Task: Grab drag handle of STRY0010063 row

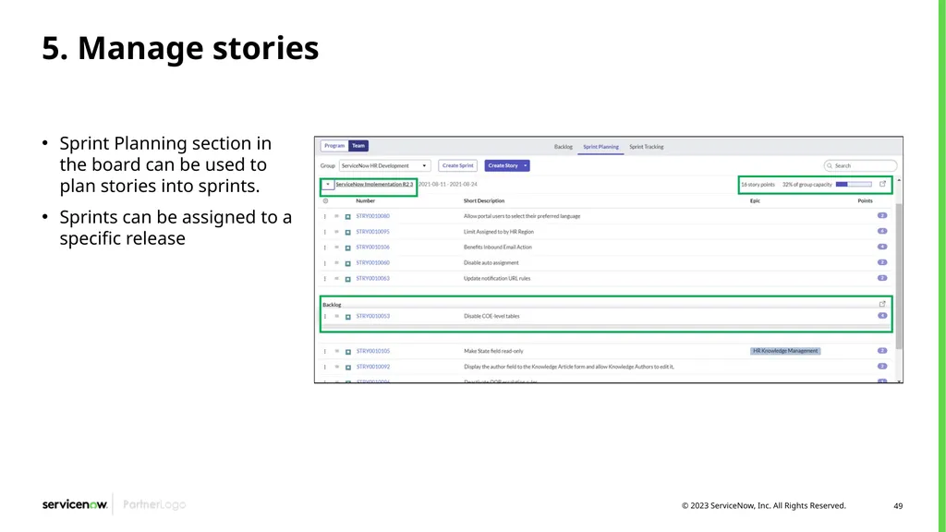Action: pos(336,279)
